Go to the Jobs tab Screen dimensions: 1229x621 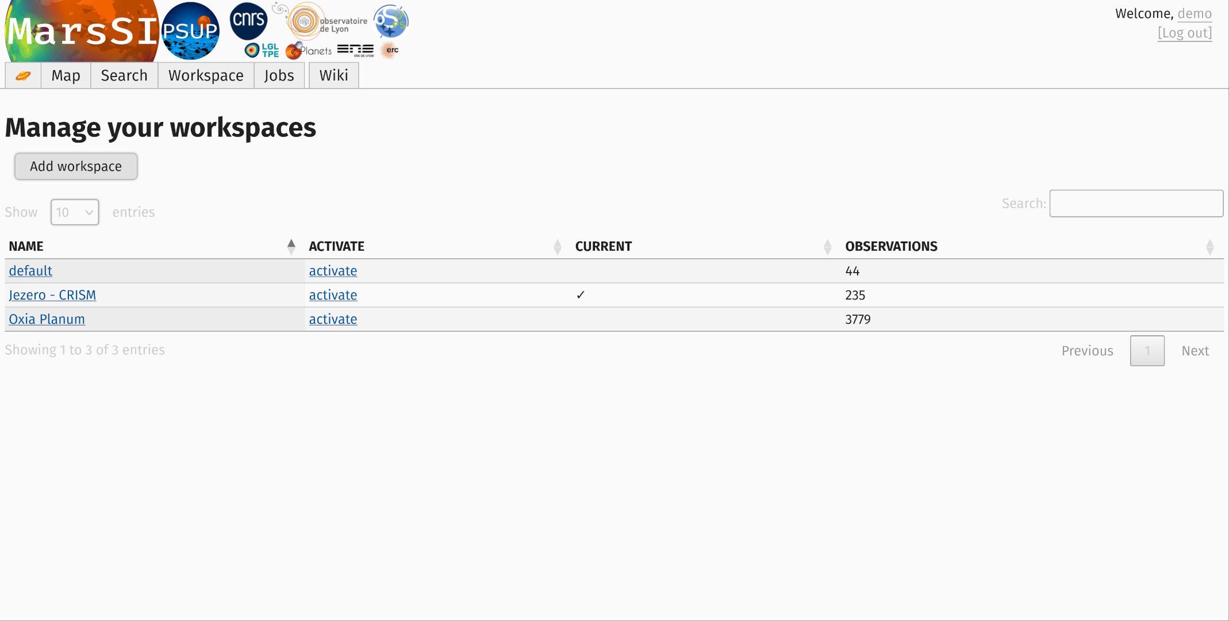(x=279, y=75)
